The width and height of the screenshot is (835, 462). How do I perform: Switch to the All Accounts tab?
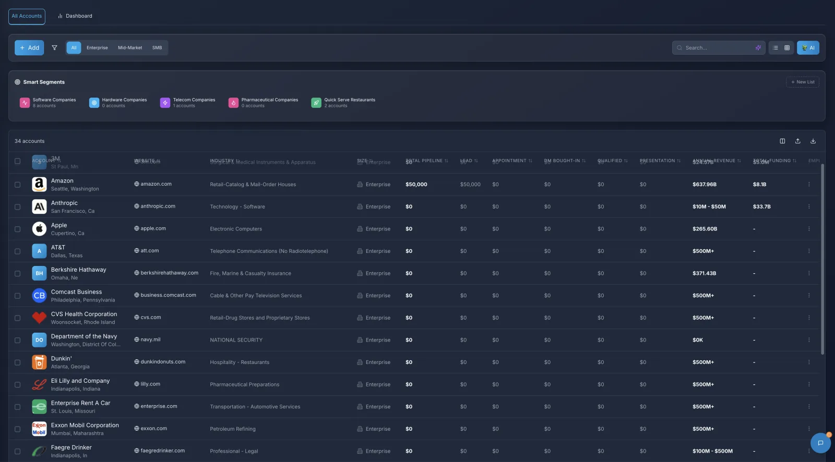coord(27,16)
